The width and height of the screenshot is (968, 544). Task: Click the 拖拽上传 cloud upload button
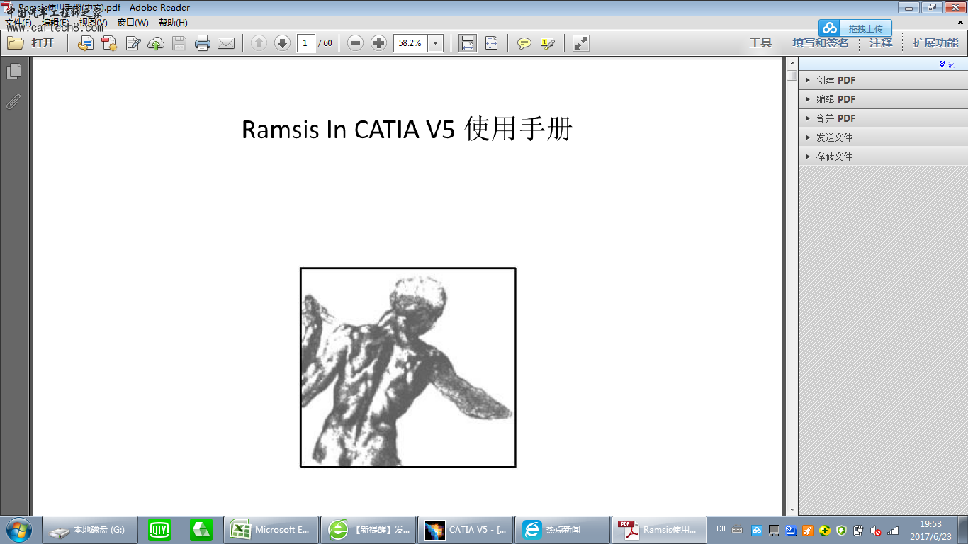[x=855, y=28]
